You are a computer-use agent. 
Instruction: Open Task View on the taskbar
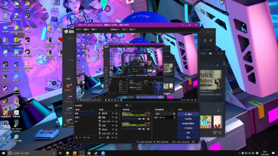point(60,153)
